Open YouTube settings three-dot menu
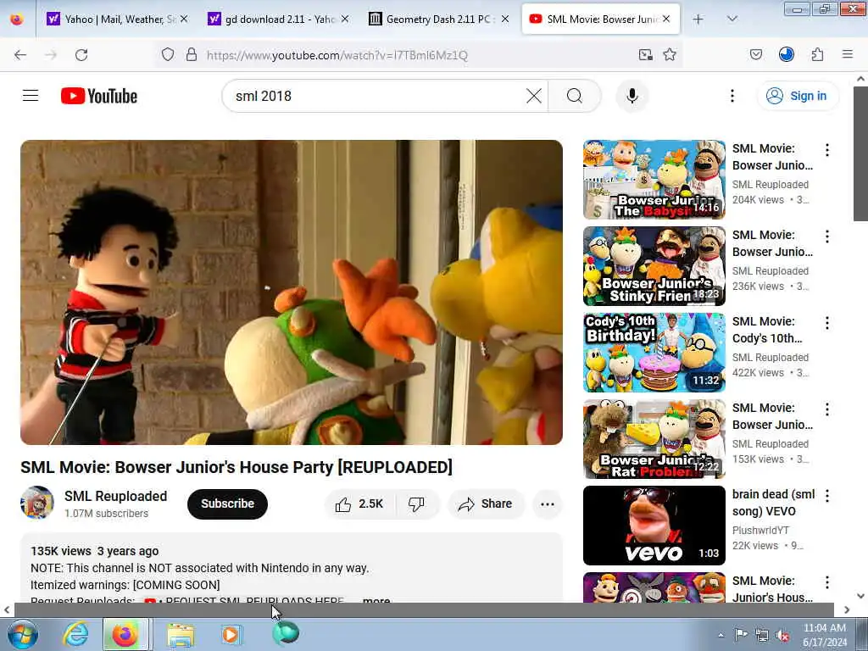The height and width of the screenshot is (651, 868). tap(732, 96)
